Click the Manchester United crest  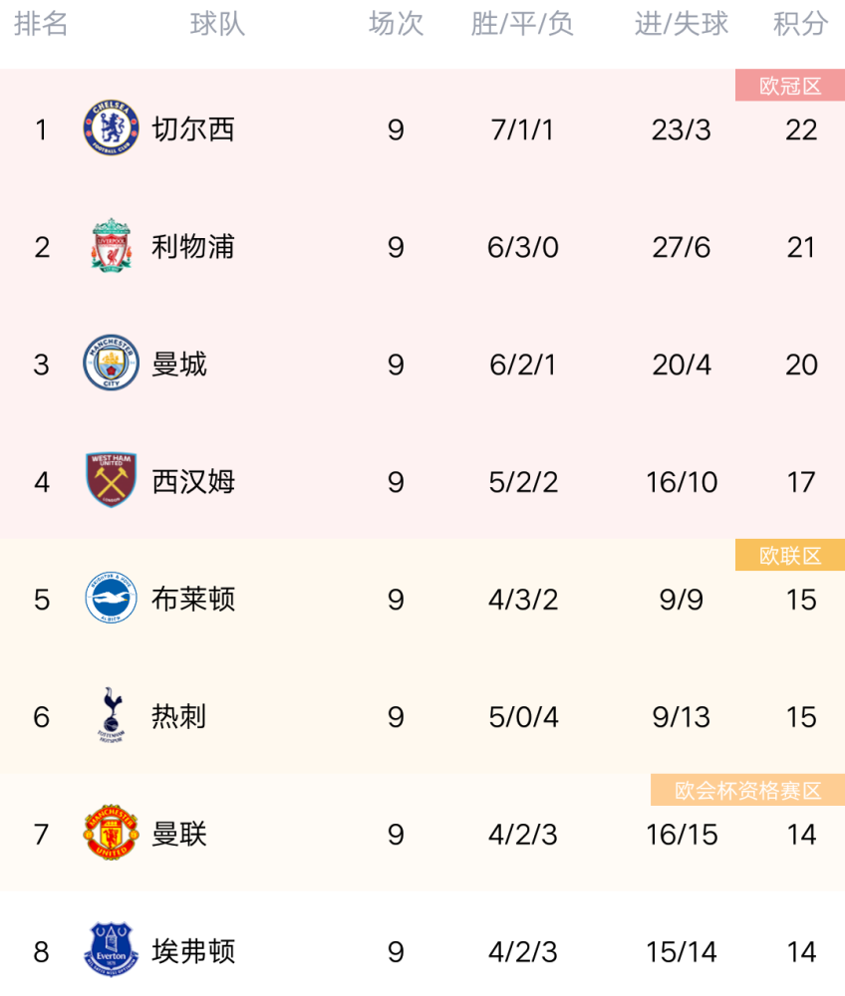[112, 833]
